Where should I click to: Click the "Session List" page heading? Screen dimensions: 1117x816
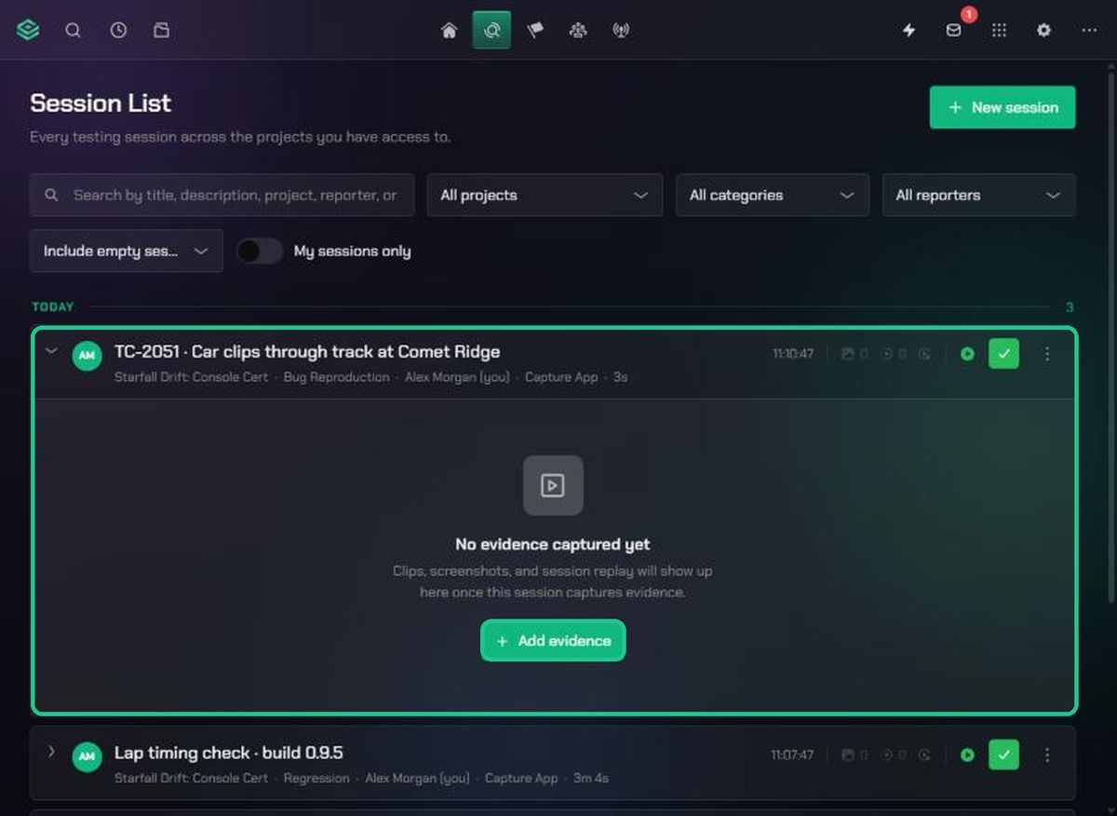click(101, 103)
